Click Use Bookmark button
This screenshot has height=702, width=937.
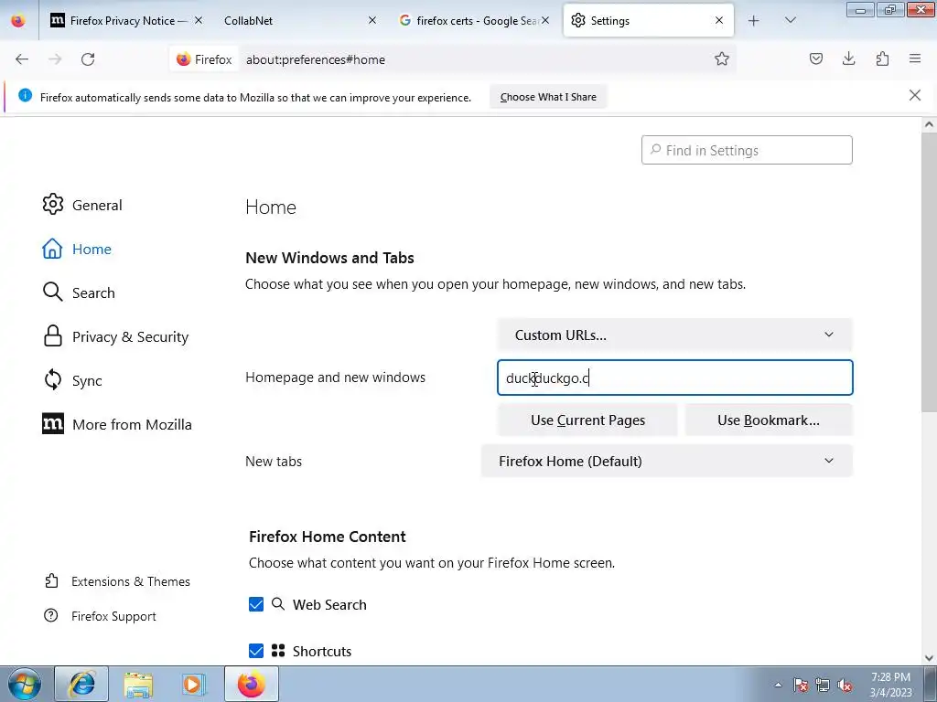click(769, 420)
